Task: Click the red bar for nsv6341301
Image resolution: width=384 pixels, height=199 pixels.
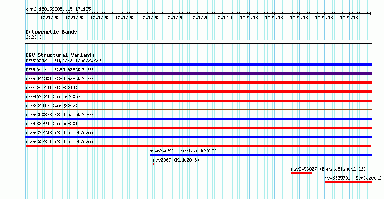Action: [198, 83]
